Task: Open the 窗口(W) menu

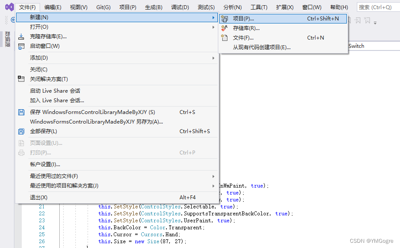Action: 312,7
